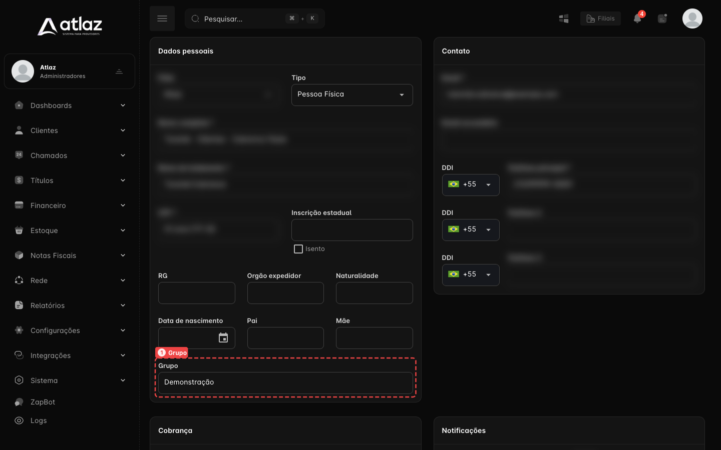Click the Clientes person icon
Image resolution: width=721 pixels, height=450 pixels.
19,130
